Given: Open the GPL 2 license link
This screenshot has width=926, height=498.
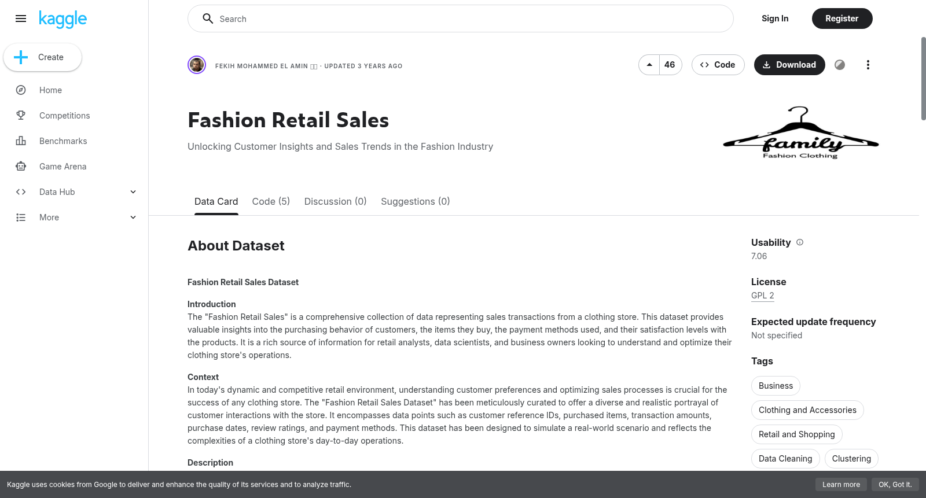Looking at the screenshot, I should [763, 296].
